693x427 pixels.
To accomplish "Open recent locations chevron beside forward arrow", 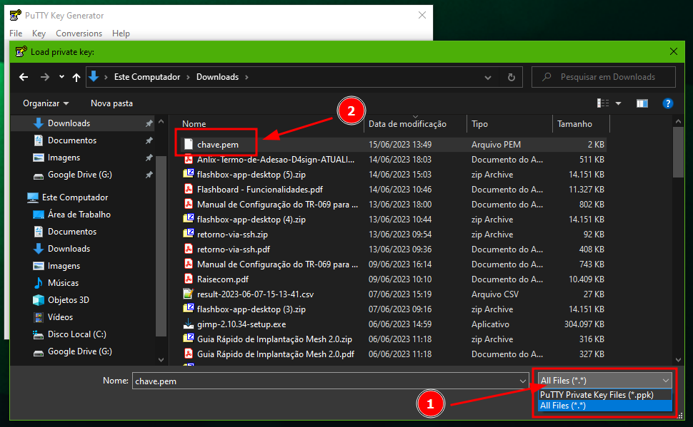I will (x=61, y=77).
